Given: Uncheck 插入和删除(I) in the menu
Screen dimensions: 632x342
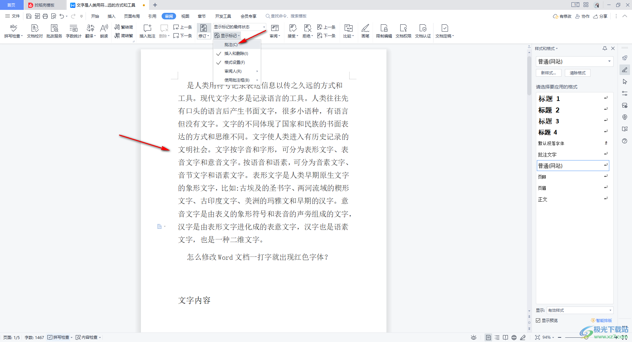Looking at the screenshot, I should (237, 53).
